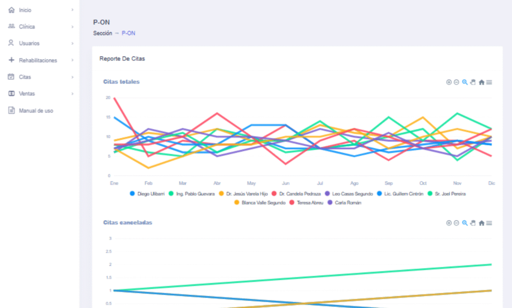Click the Sección breadcrumb text
The height and width of the screenshot is (308, 512).
coord(102,33)
